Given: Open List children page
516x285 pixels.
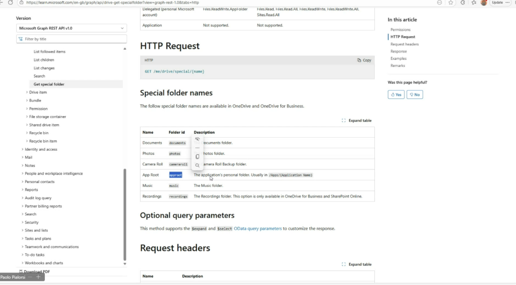Looking at the screenshot, I should pyautogui.click(x=44, y=60).
